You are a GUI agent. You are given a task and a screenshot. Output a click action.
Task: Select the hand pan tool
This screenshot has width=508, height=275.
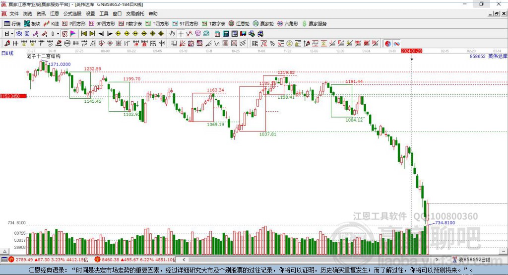172,34
